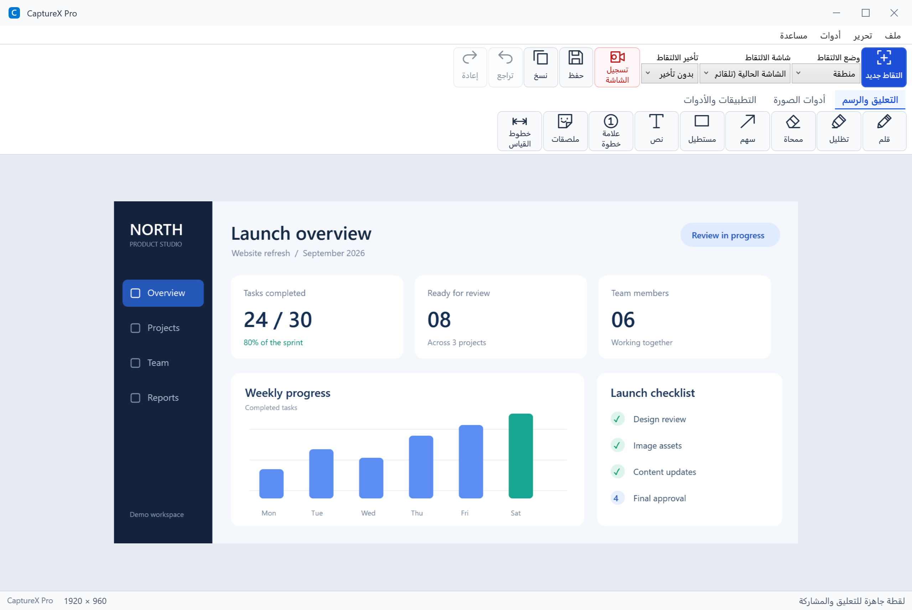
Task: Switch to Annotate and Draw tab (التعليق والرسم)
Action: (x=870, y=100)
